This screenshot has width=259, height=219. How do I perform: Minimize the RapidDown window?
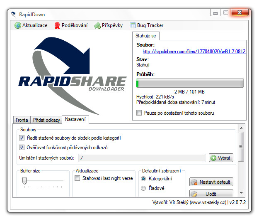click(x=215, y=13)
